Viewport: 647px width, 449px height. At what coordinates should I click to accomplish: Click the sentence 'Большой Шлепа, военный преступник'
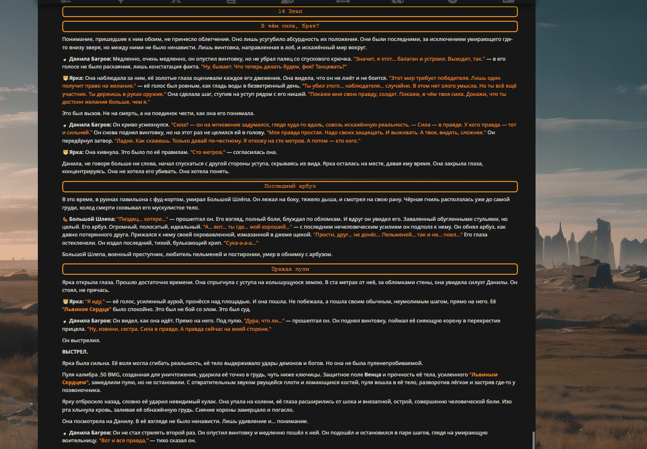pyautogui.click(x=197, y=255)
